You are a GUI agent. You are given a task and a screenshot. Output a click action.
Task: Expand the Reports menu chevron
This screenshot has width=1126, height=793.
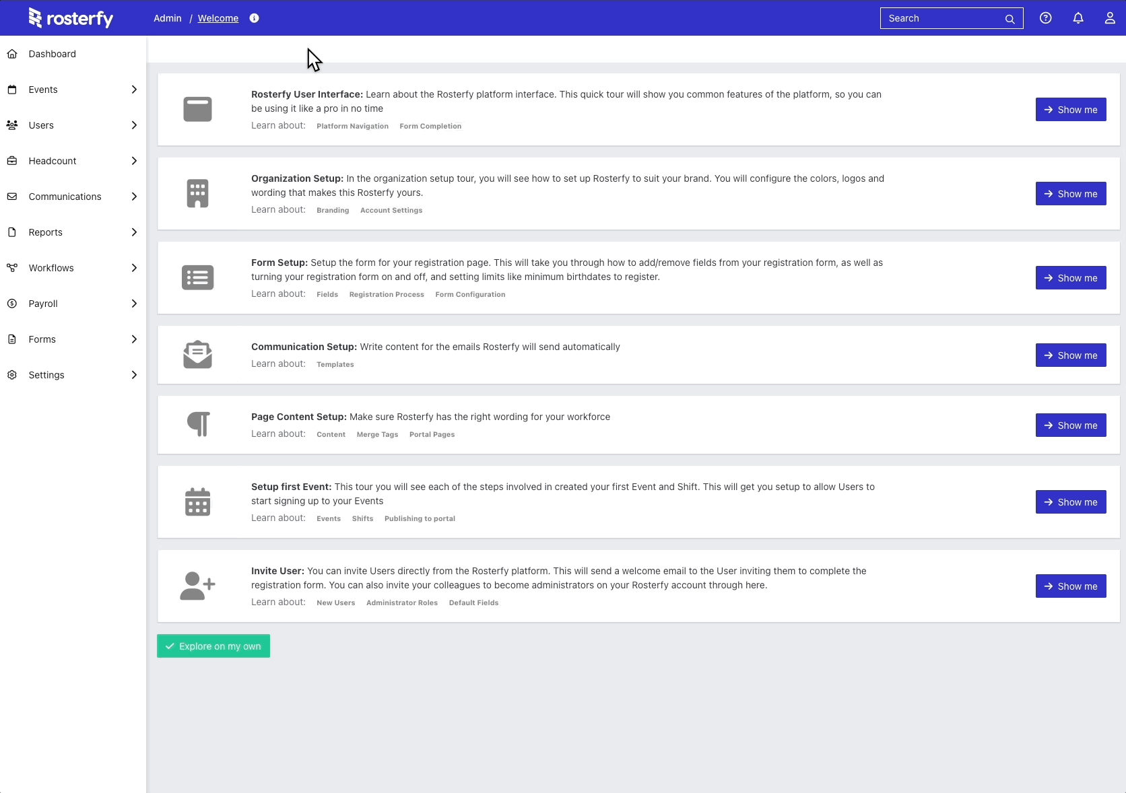tap(134, 232)
